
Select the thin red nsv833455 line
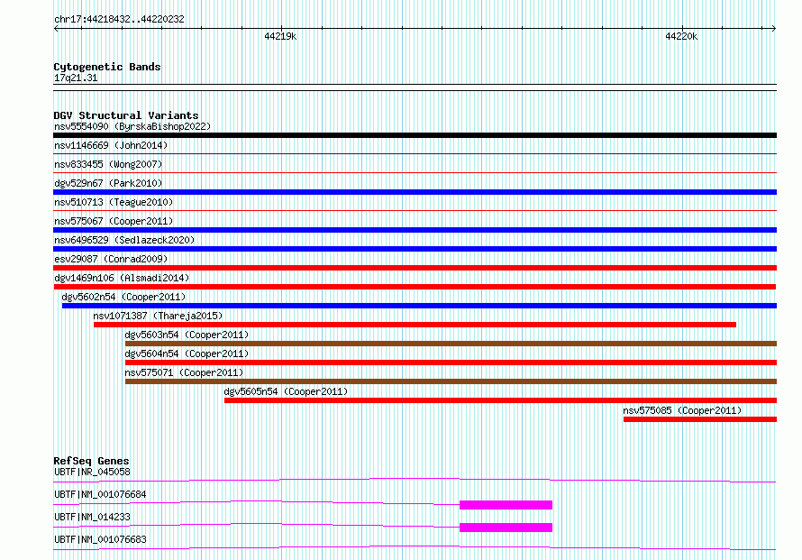point(415,172)
